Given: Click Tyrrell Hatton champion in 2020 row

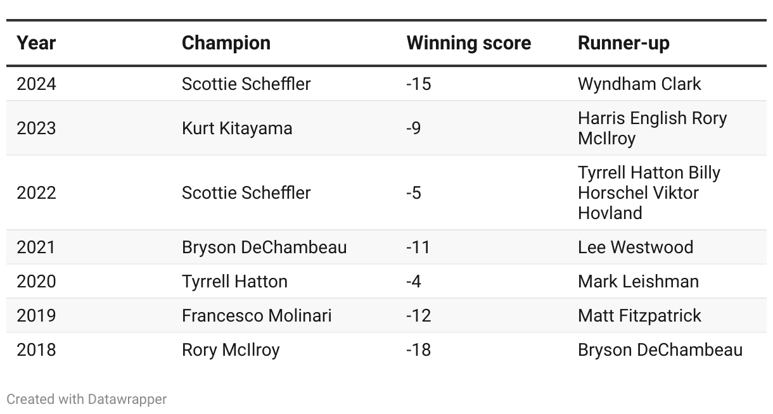Looking at the screenshot, I should 234,281.
